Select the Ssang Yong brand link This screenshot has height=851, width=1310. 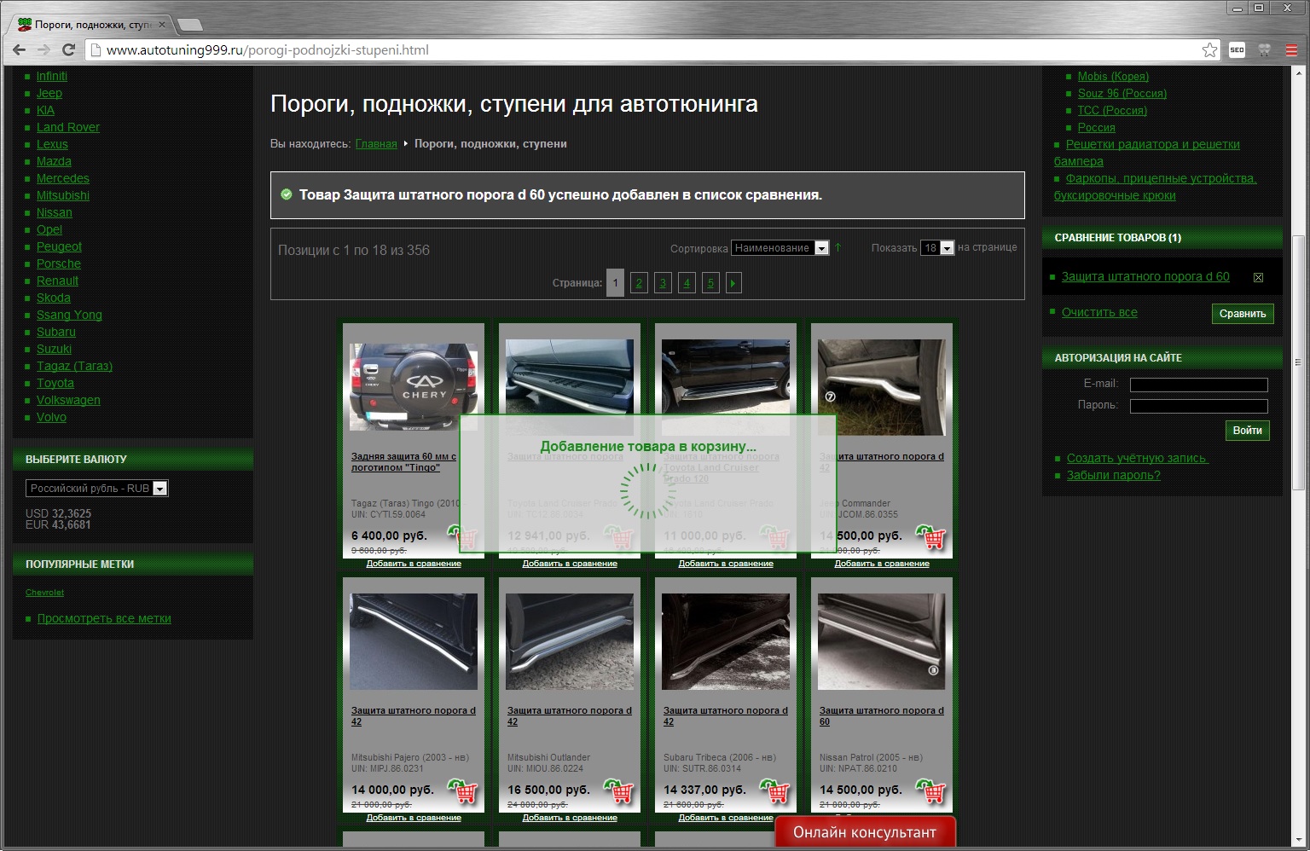pos(69,315)
